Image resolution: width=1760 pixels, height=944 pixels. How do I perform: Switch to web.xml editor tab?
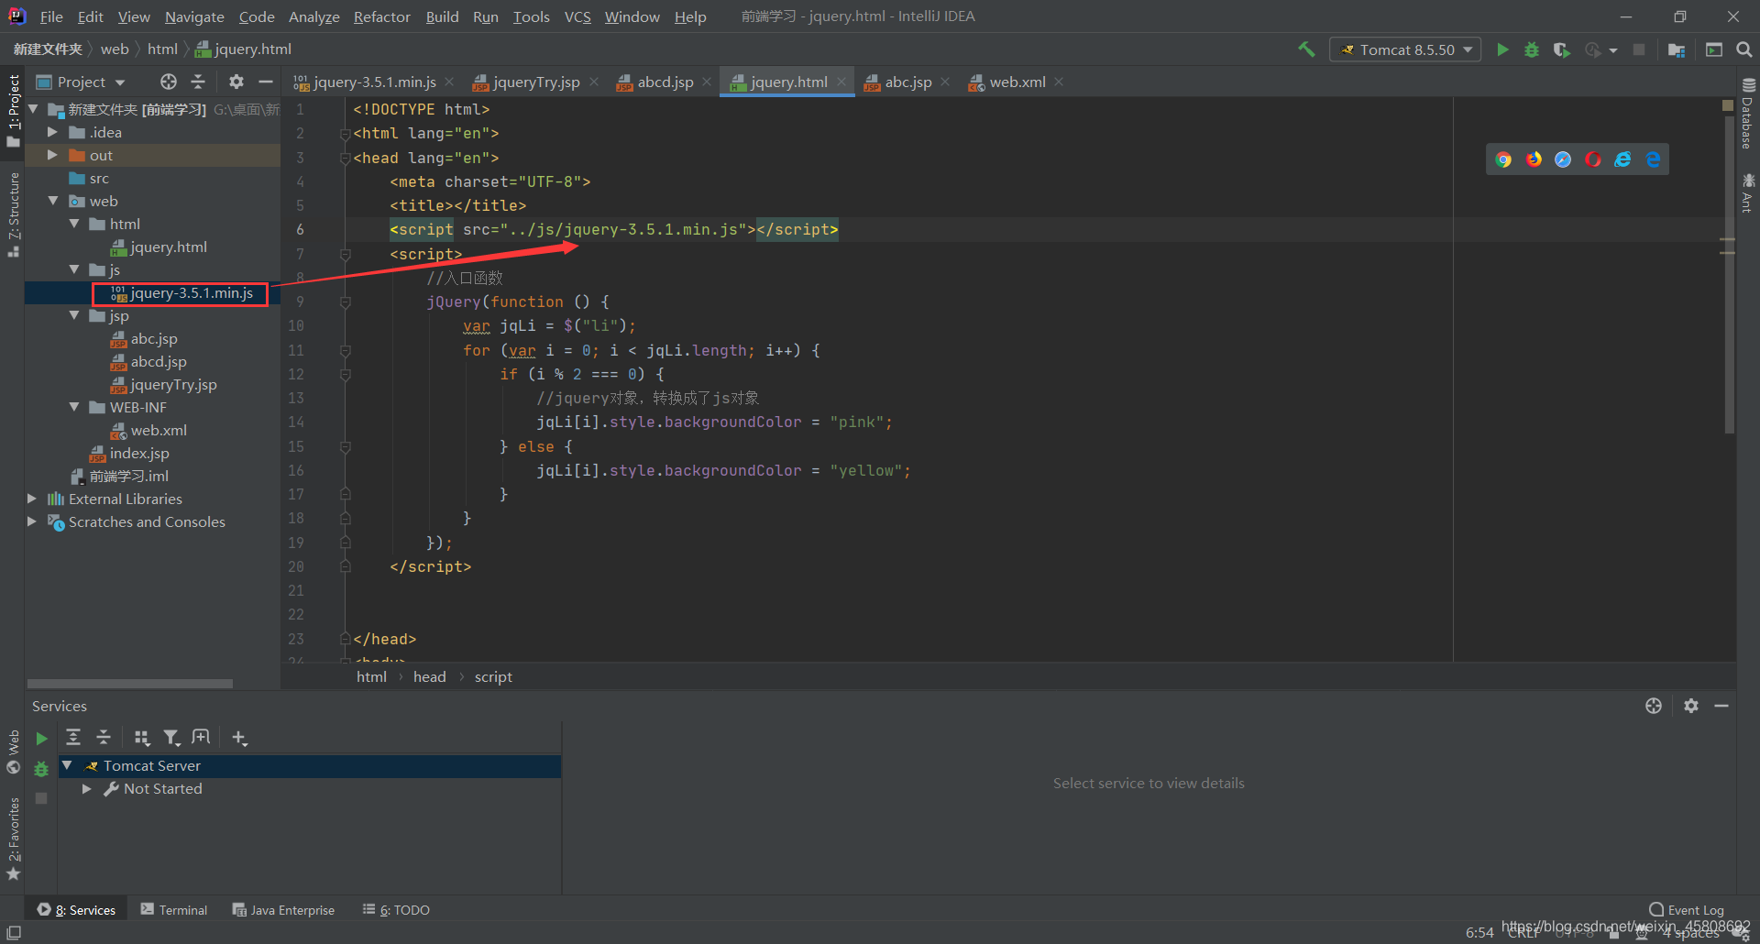[x=1017, y=82]
